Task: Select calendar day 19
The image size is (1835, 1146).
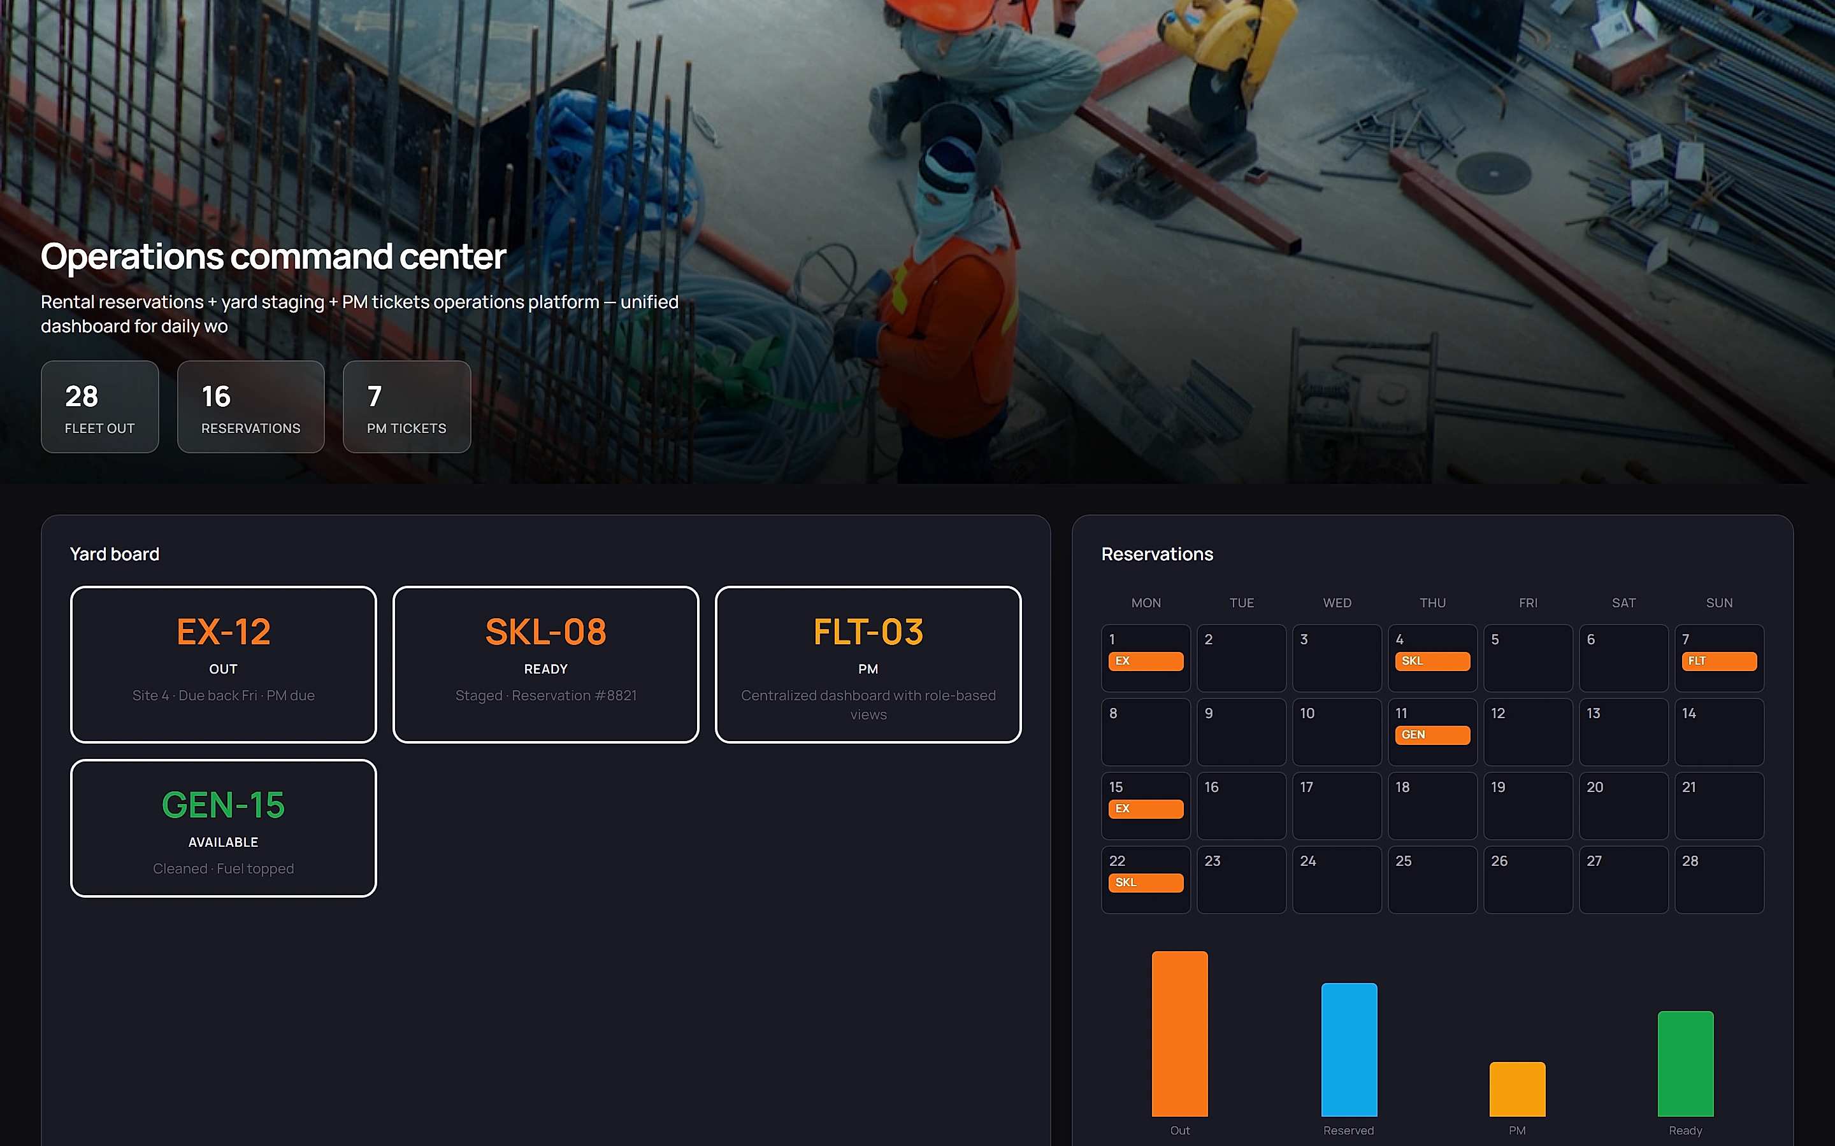Action: [1528, 805]
